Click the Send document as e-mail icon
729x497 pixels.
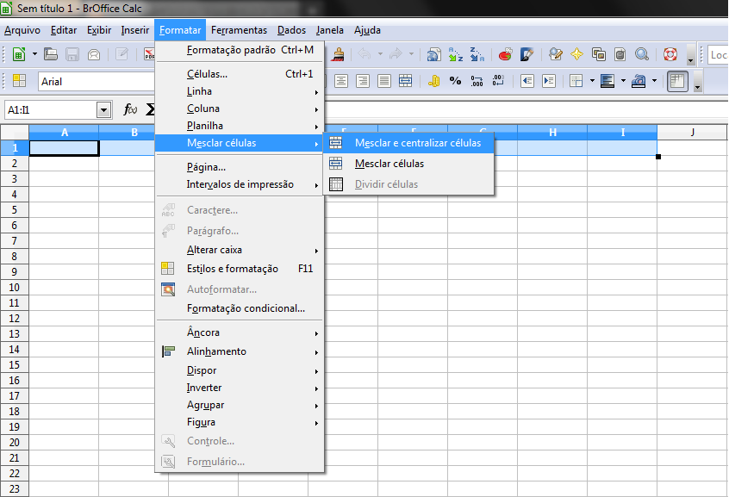point(94,54)
